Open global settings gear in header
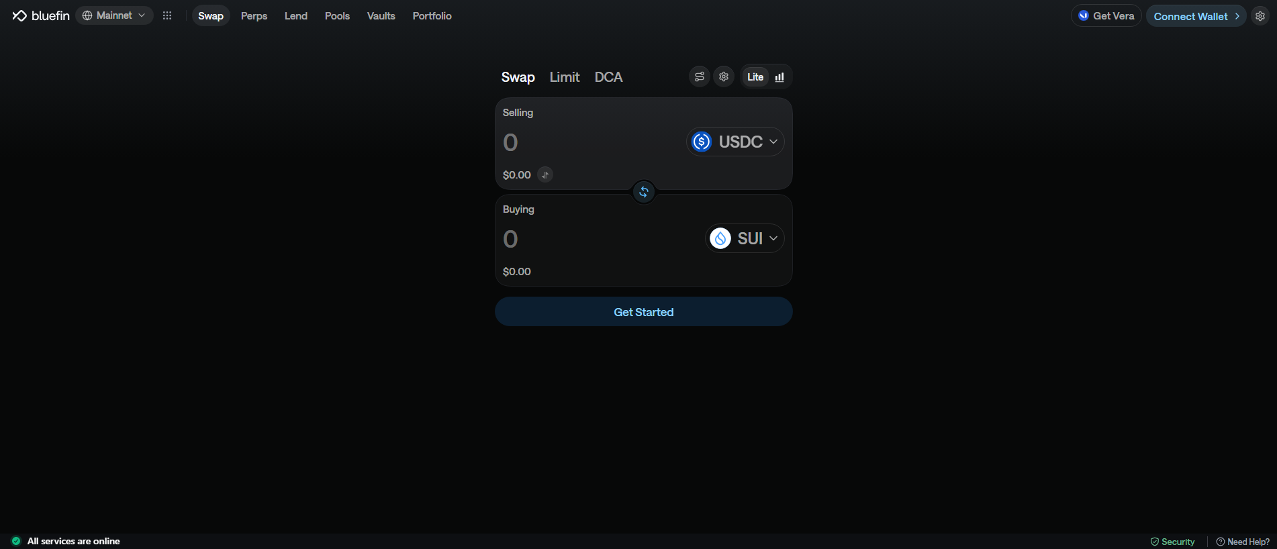The height and width of the screenshot is (549, 1277). pyautogui.click(x=1260, y=16)
